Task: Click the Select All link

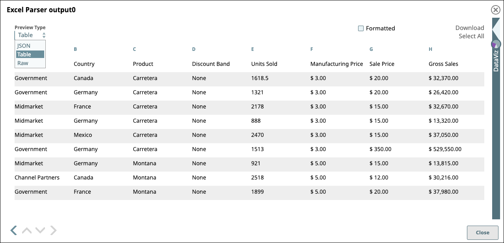Action: (x=471, y=36)
